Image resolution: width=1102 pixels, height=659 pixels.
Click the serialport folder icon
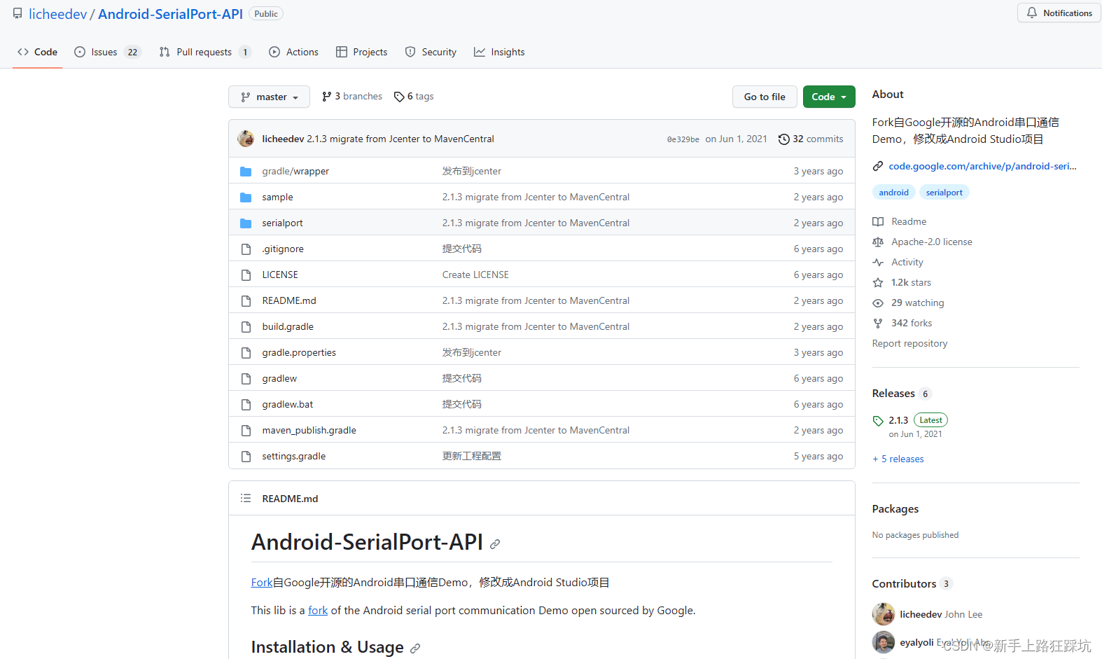pyautogui.click(x=246, y=223)
